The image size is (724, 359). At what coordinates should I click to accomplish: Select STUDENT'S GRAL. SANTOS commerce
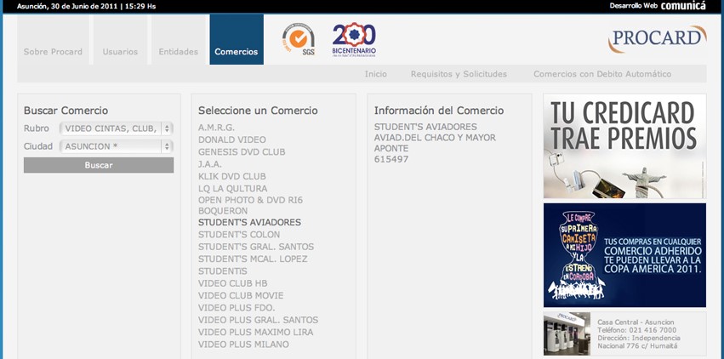pos(256,247)
